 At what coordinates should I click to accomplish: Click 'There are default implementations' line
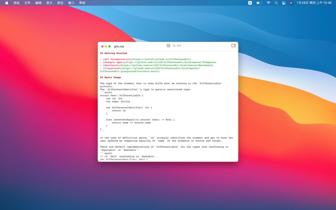[164, 147]
